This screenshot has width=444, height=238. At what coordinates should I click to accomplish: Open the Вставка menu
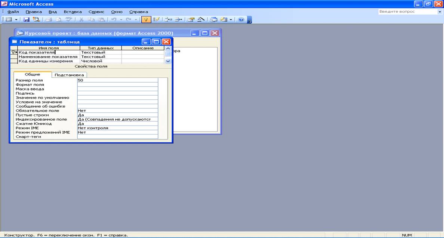coord(73,12)
